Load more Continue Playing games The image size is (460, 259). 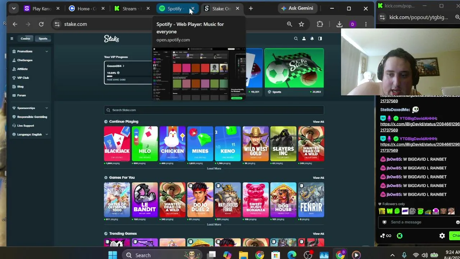point(214,168)
